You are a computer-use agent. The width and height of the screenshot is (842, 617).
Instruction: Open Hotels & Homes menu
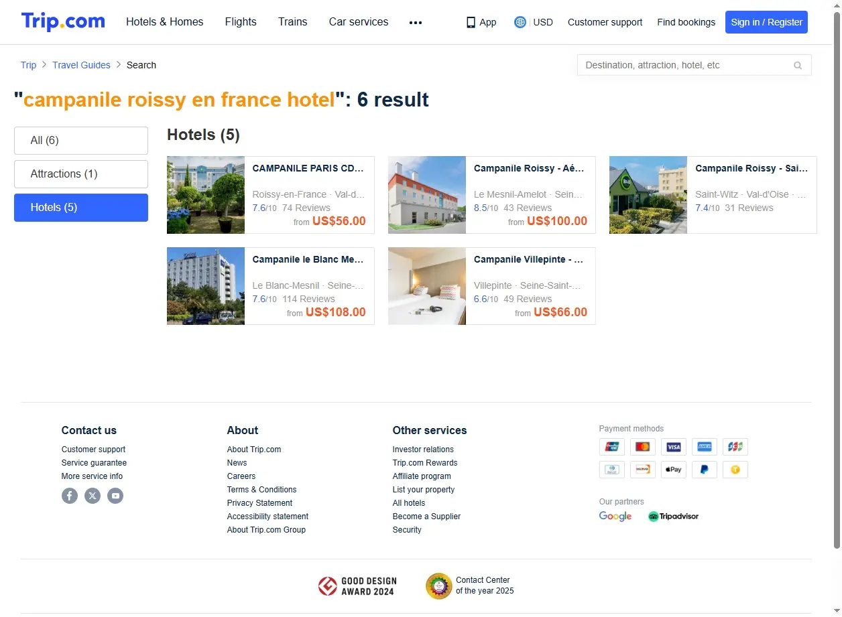(165, 22)
